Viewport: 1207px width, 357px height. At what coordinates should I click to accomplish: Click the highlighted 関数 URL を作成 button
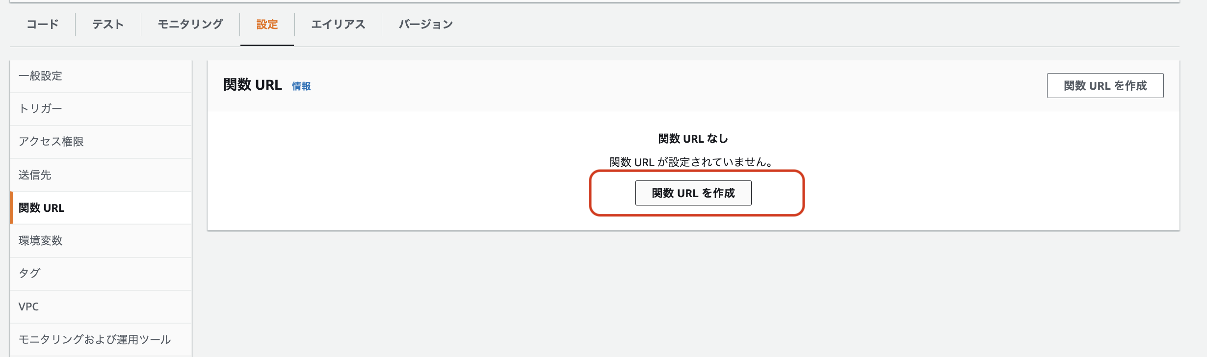[x=693, y=193]
